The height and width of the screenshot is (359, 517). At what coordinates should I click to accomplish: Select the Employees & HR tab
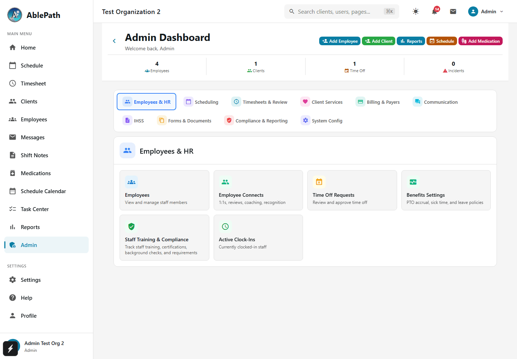pos(146,102)
